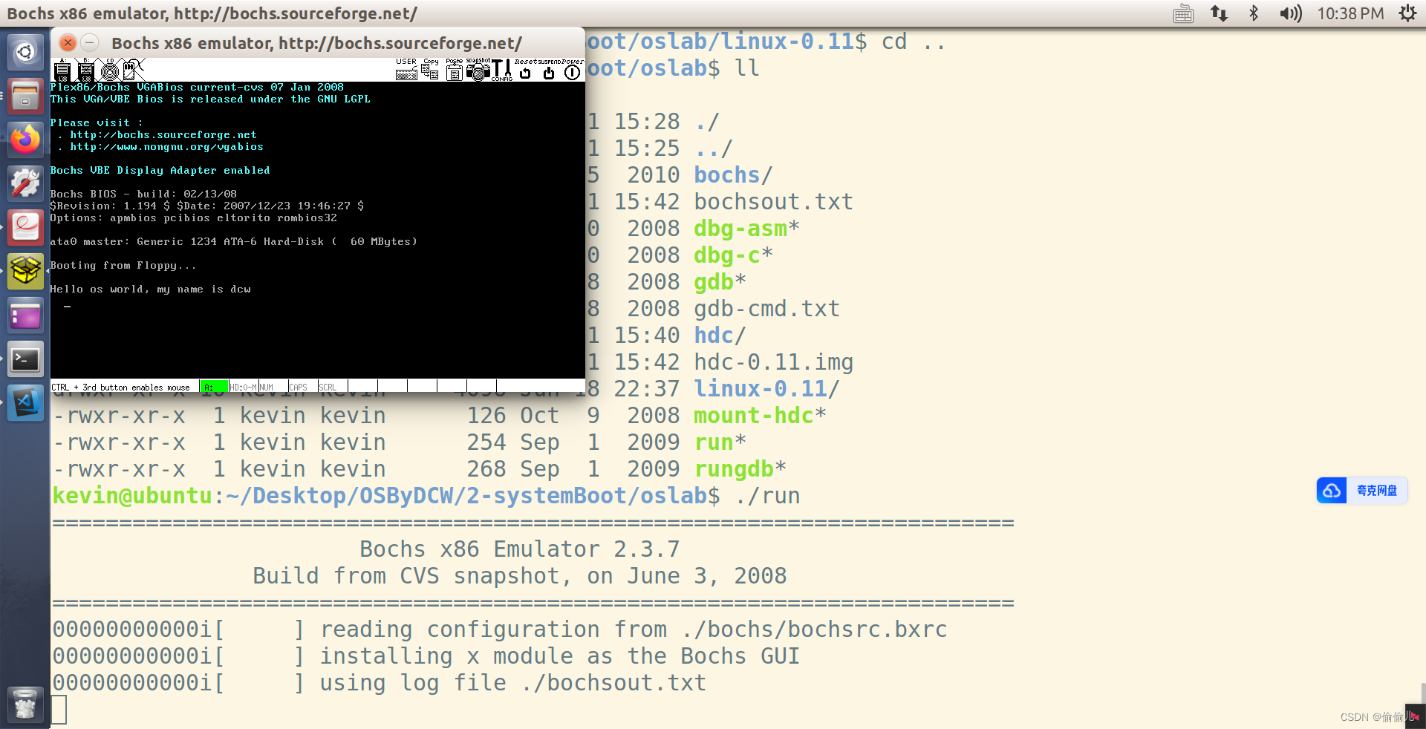Click 'bochs/' directory name in terminal listing
This screenshot has height=729, width=1426.
pos(733,175)
